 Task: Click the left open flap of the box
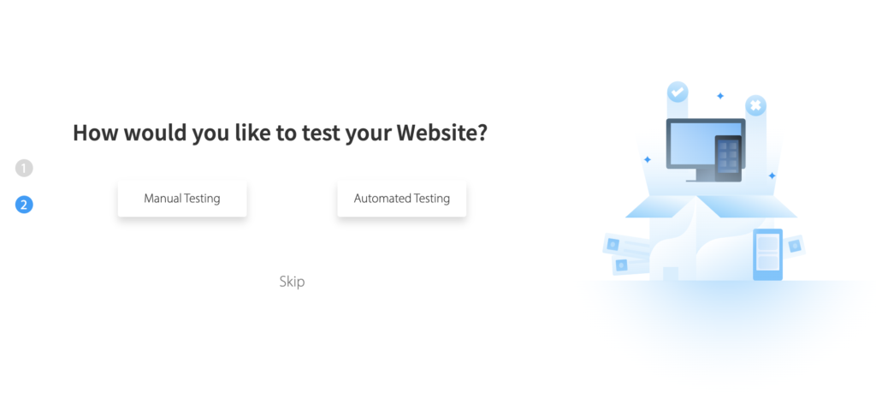click(x=660, y=207)
